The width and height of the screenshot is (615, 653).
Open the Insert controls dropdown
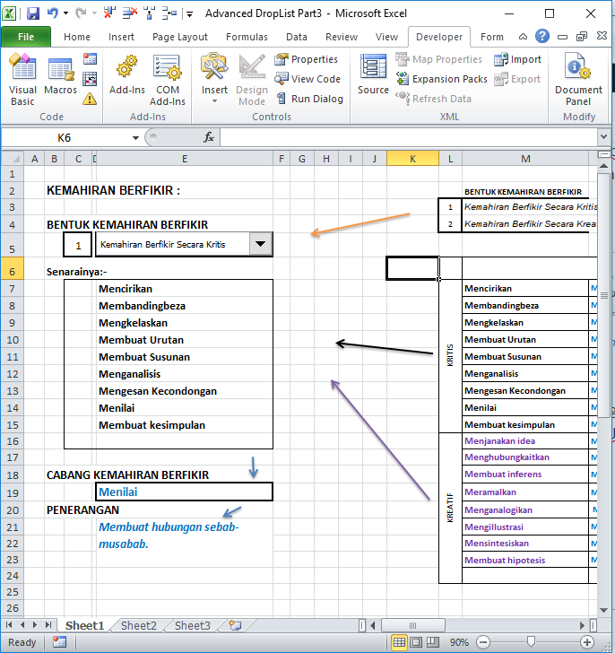(x=214, y=100)
